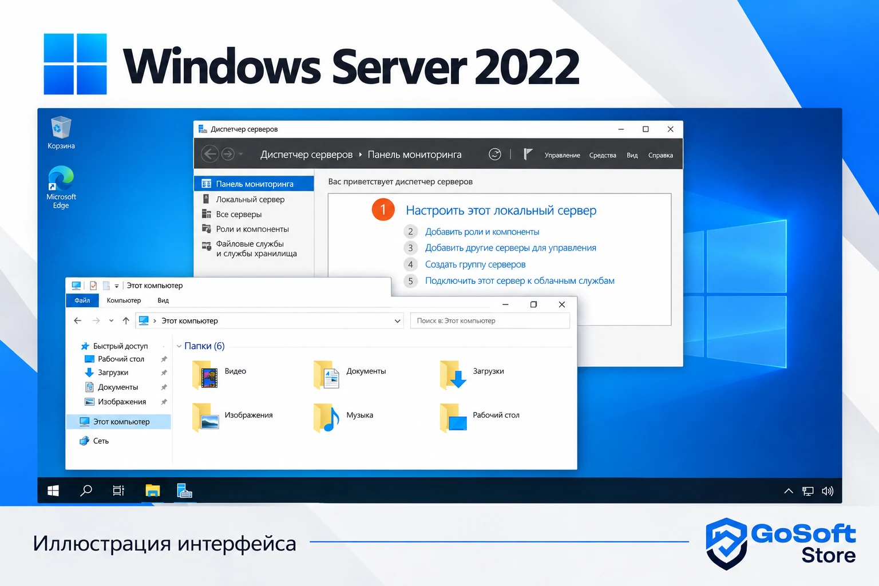Open the Управление menu

pos(562,155)
